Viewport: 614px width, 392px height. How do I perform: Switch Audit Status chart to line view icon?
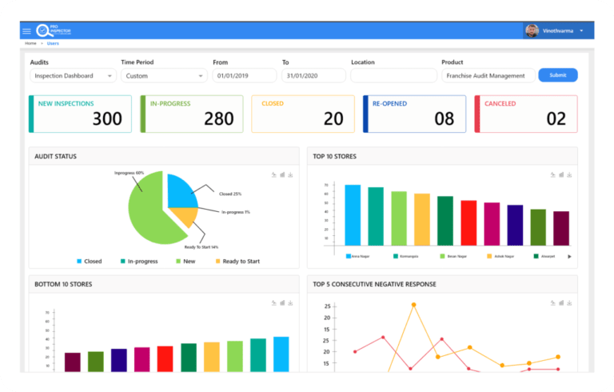point(274,175)
